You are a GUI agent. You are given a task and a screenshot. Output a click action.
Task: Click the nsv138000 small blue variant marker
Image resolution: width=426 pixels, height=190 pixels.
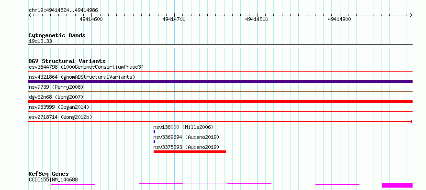(154, 132)
